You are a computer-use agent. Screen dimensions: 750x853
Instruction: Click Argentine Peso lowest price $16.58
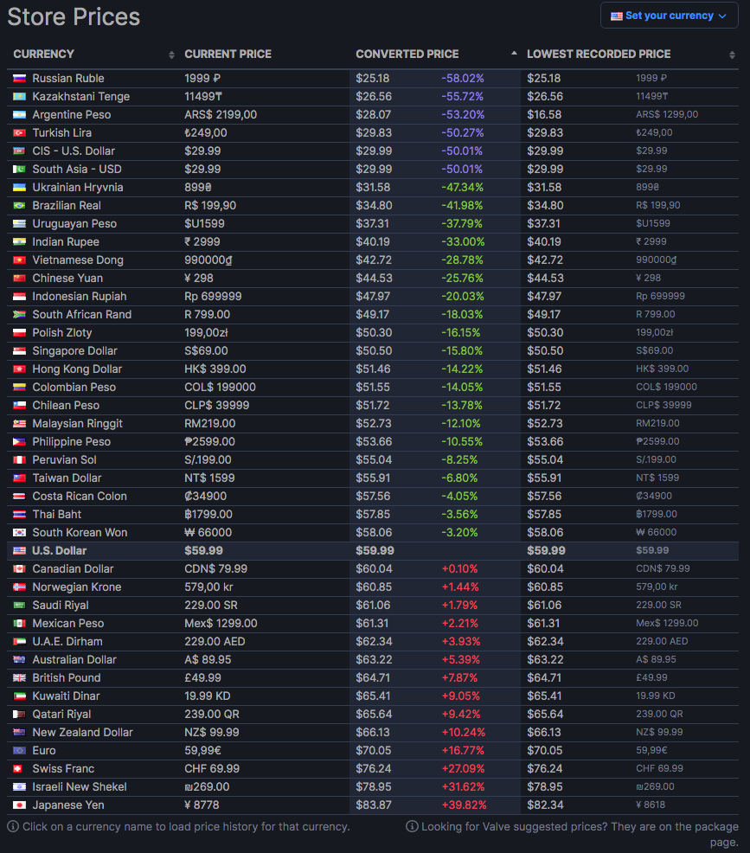(x=544, y=115)
